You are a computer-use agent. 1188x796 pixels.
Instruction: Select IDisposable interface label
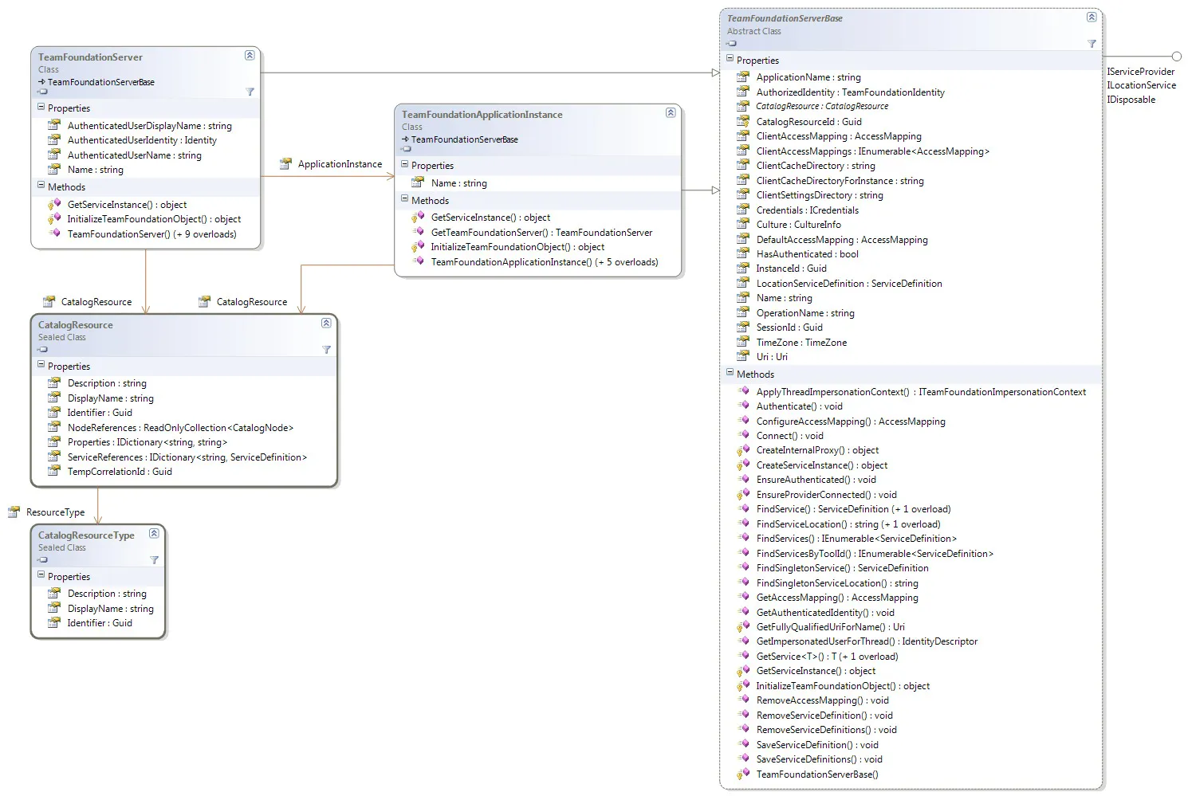click(x=1131, y=100)
